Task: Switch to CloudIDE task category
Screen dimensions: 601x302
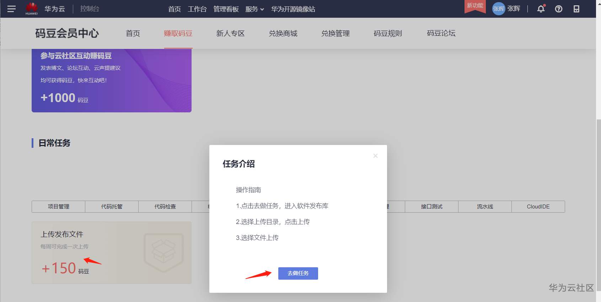Action: [538, 207]
